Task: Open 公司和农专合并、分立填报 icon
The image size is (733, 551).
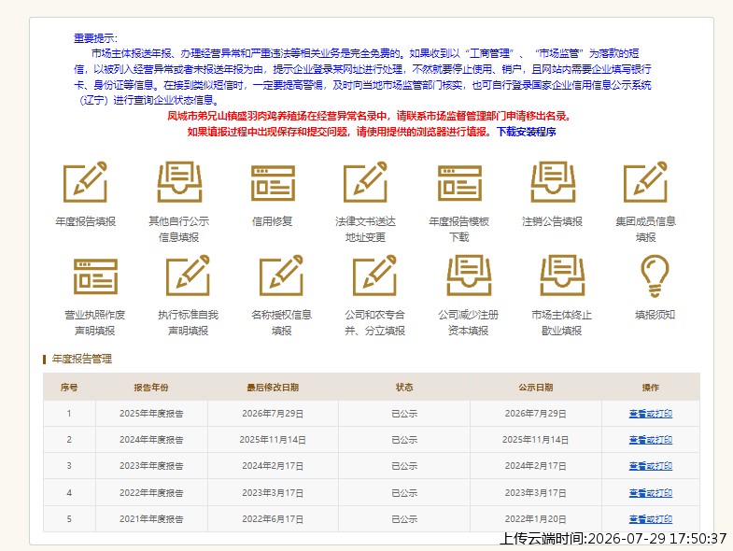Action: pos(375,275)
